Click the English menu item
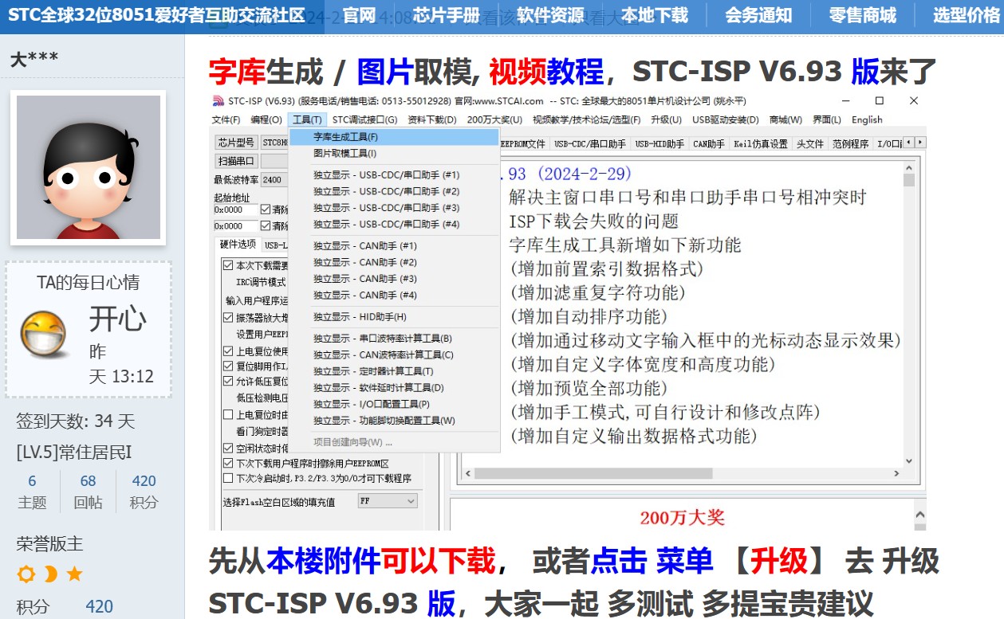The height and width of the screenshot is (619, 1004). point(867,119)
